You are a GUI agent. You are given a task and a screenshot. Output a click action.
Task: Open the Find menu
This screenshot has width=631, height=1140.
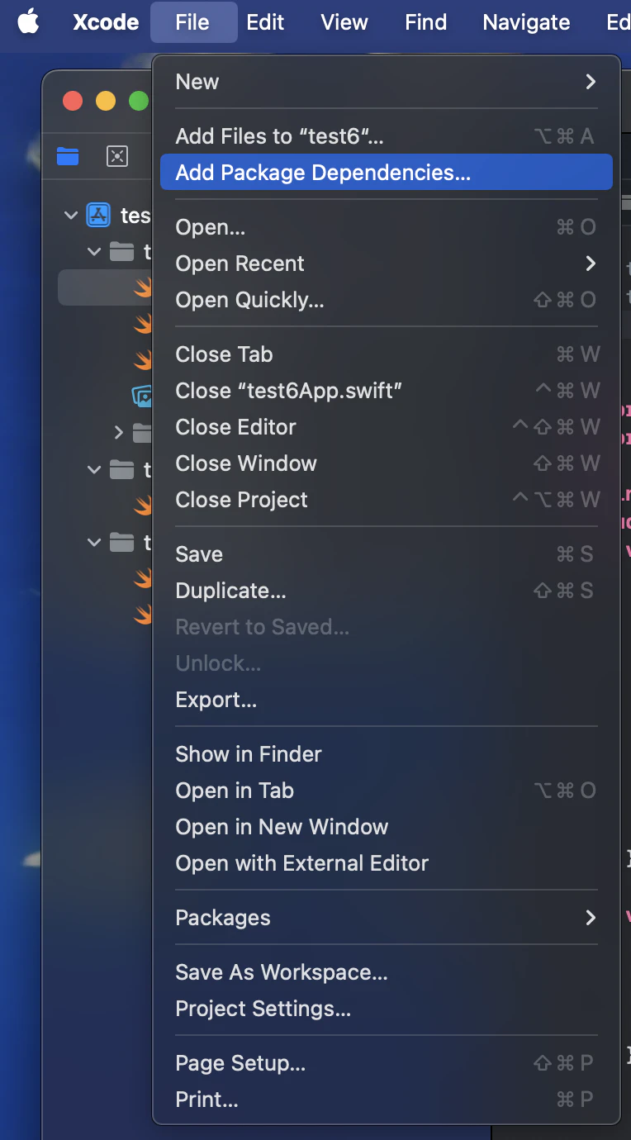point(425,22)
